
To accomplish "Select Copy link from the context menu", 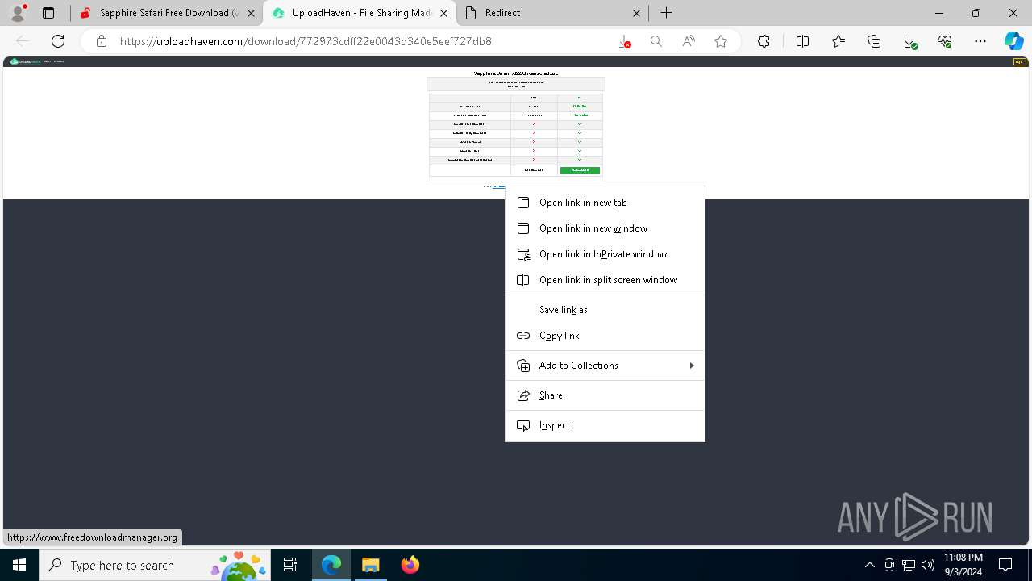I will click(605, 336).
